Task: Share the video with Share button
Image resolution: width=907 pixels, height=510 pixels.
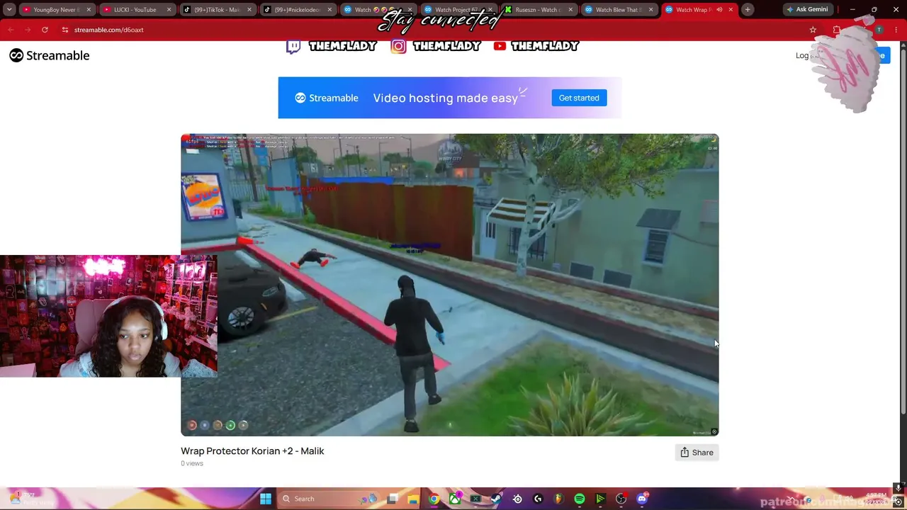Action: pyautogui.click(x=697, y=453)
